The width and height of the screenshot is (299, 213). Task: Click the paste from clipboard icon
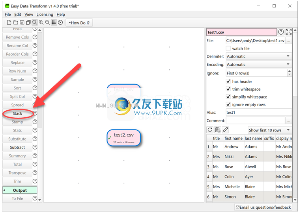218,130
